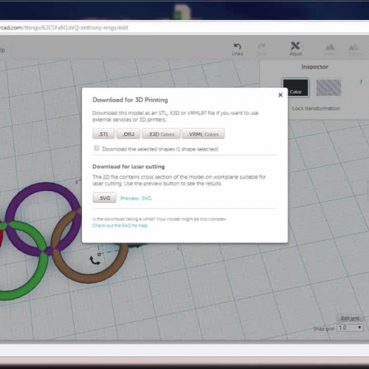This screenshot has width=369, height=369.
Task: Download the model as .OBJ
Action: pyautogui.click(x=128, y=134)
